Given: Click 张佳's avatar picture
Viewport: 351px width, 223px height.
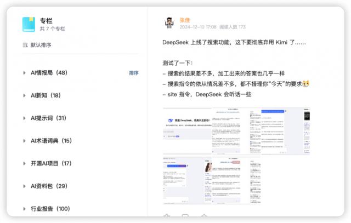Looking at the screenshot, I should click(169, 23).
